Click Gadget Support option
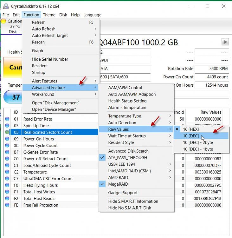Image resolution: width=232 pixels, height=238 pixels. [x=136, y=193]
